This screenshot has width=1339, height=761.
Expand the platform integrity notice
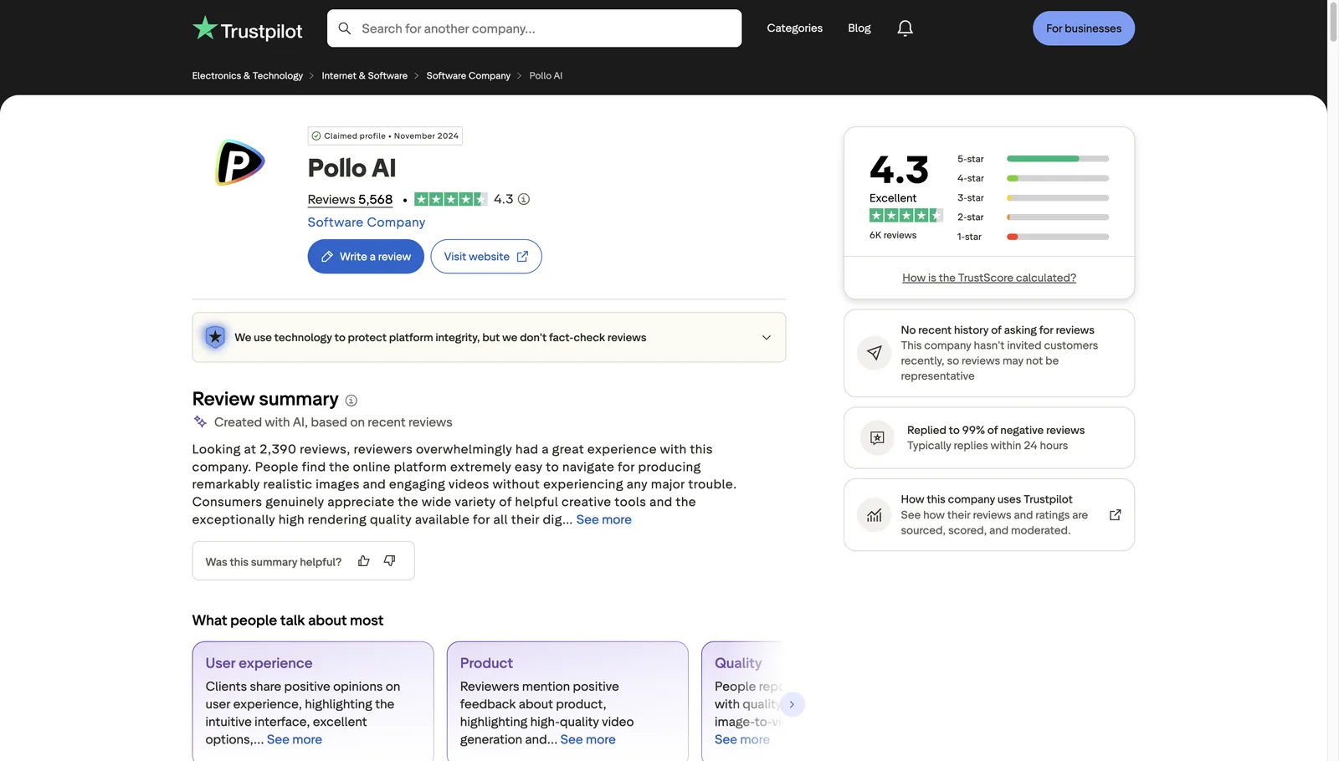point(766,337)
